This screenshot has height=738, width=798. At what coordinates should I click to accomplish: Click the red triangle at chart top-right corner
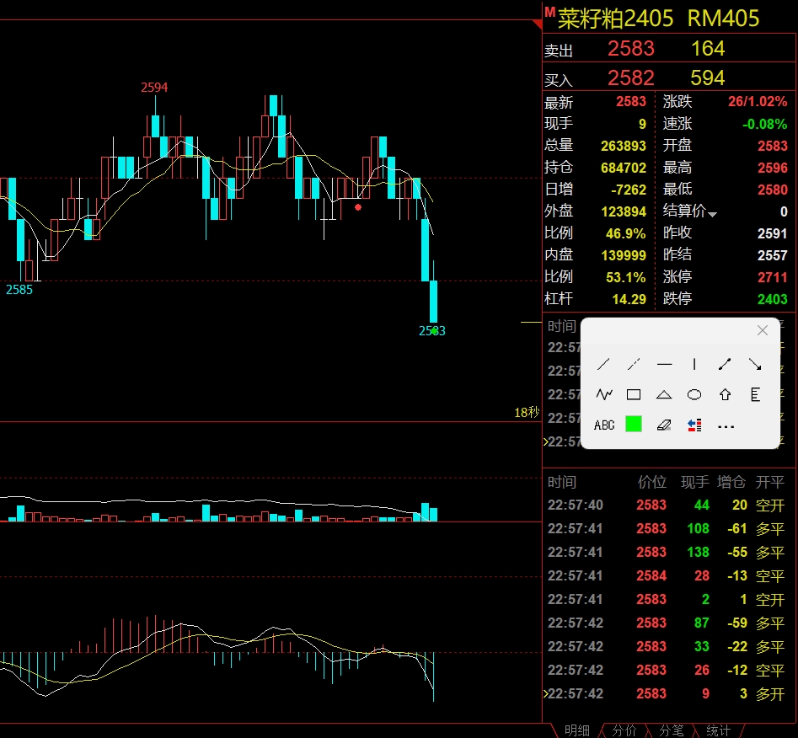coord(538,24)
